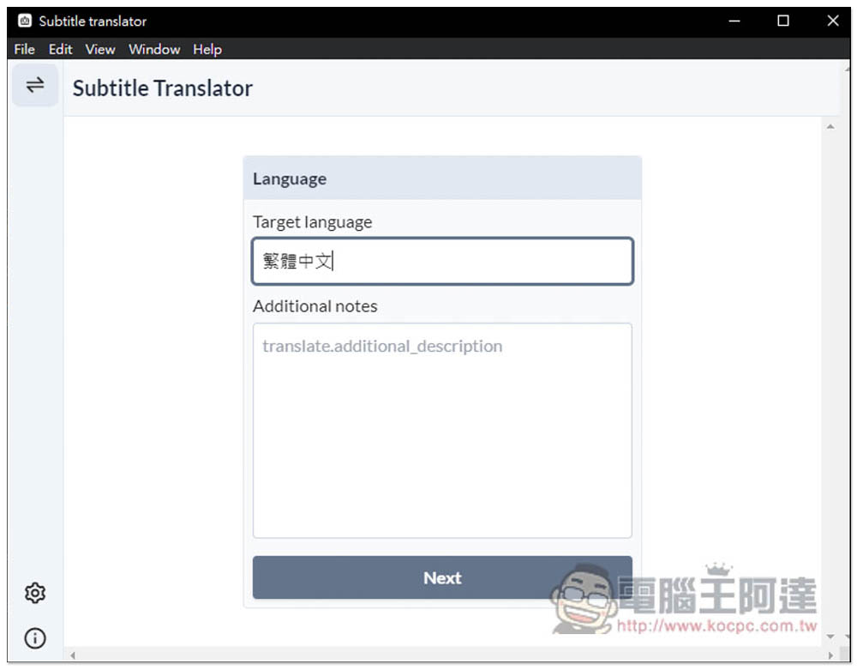Focus the Target language input field

(442, 261)
